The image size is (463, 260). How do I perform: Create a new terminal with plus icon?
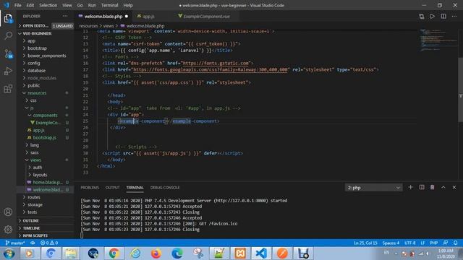click(x=410, y=188)
